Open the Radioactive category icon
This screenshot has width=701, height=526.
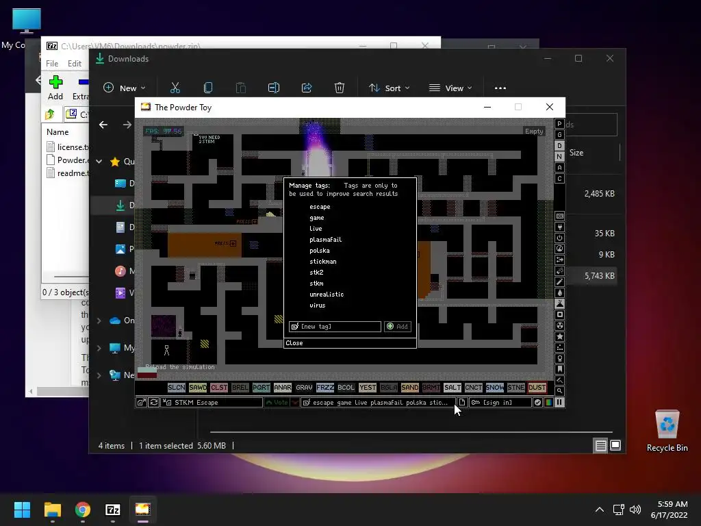click(x=559, y=325)
